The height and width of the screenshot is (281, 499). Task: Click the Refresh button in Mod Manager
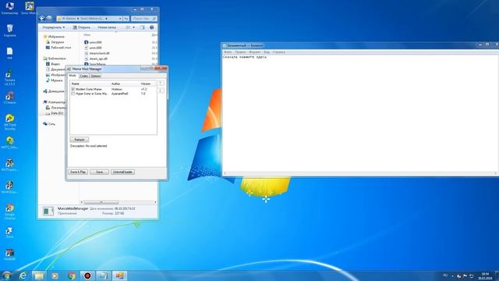coord(80,140)
